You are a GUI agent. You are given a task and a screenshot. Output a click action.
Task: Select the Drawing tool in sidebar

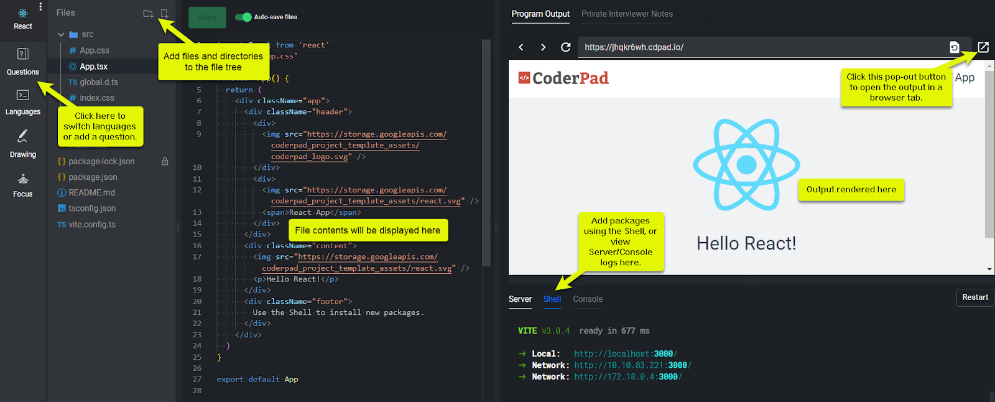22,143
